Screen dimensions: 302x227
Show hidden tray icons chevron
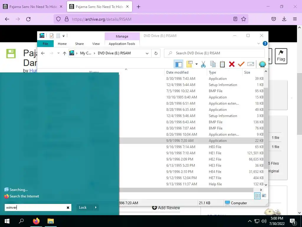pyautogui.click(x=250, y=221)
